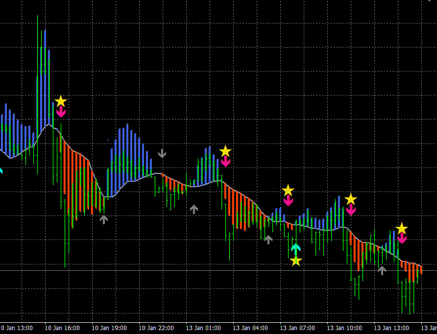The height and width of the screenshot is (334, 437).
Task: Select the pink down arrow near 13 Jan 07:00
Action: click(x=288, y=200)
